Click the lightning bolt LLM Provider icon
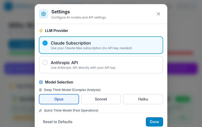The height and width of the screenshot is (127, 202). click(41, 31)
